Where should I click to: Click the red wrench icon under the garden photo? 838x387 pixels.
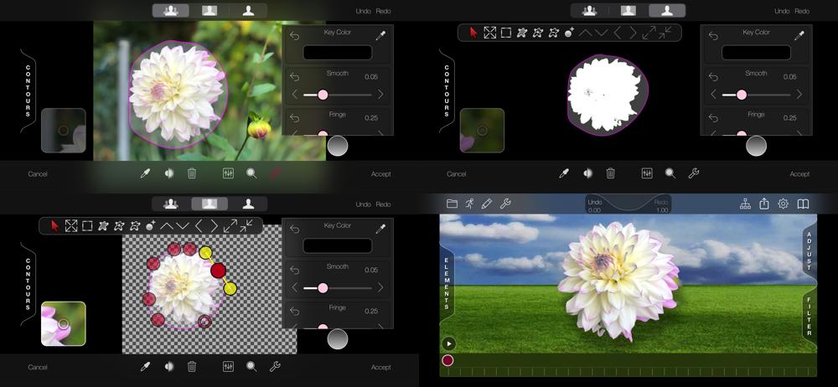point(275,173)
